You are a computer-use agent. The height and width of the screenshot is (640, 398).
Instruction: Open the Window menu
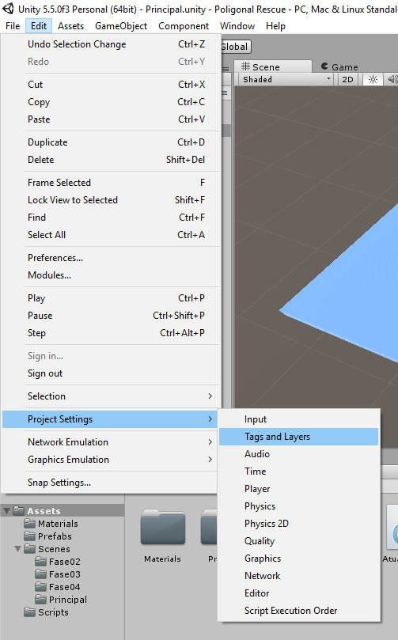point(237,26)
